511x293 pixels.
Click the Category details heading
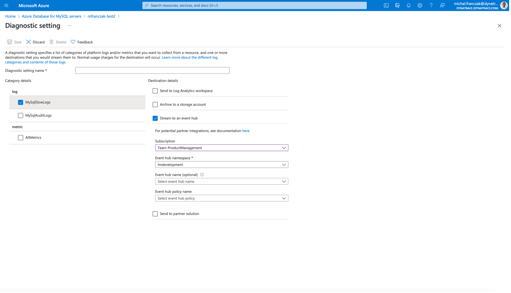(x=18, y=81)
